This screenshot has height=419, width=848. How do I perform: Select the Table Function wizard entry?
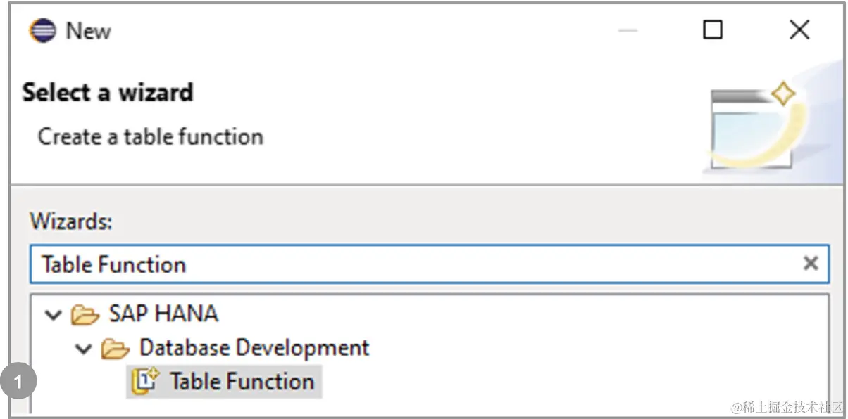click(224, 382)
